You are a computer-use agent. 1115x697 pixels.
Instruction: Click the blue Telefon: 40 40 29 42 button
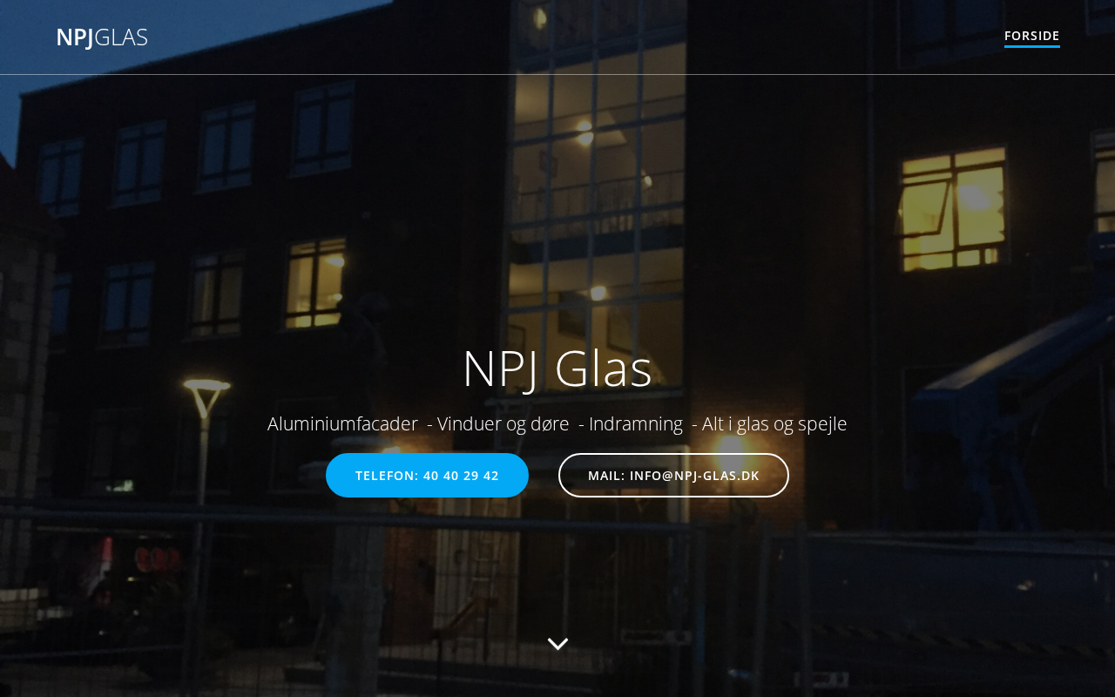point(427,476)
